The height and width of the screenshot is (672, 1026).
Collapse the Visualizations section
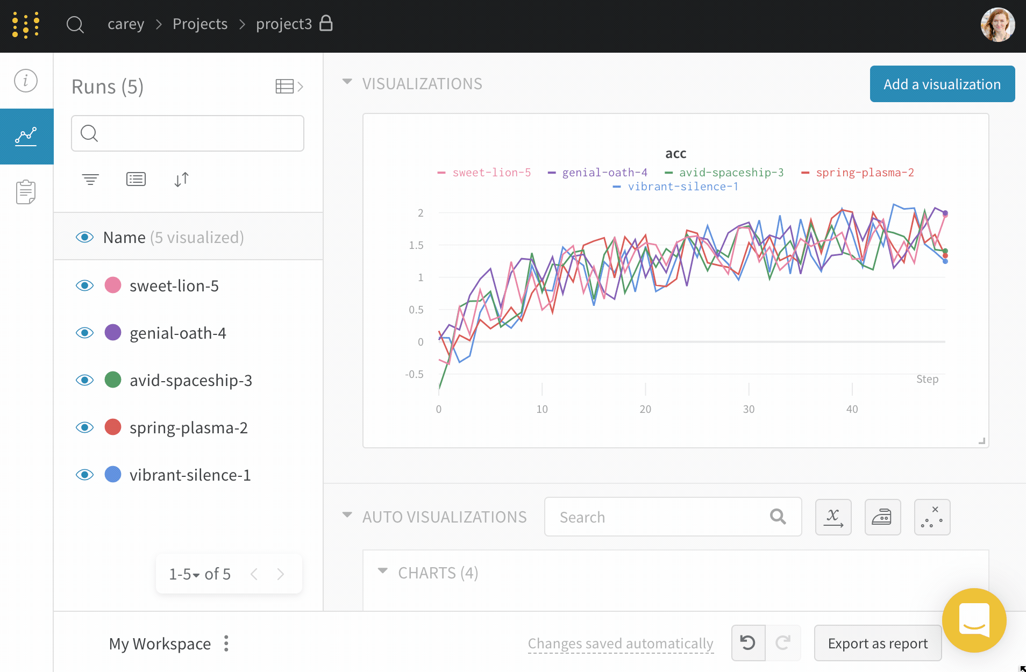click(x=347, y=82)
